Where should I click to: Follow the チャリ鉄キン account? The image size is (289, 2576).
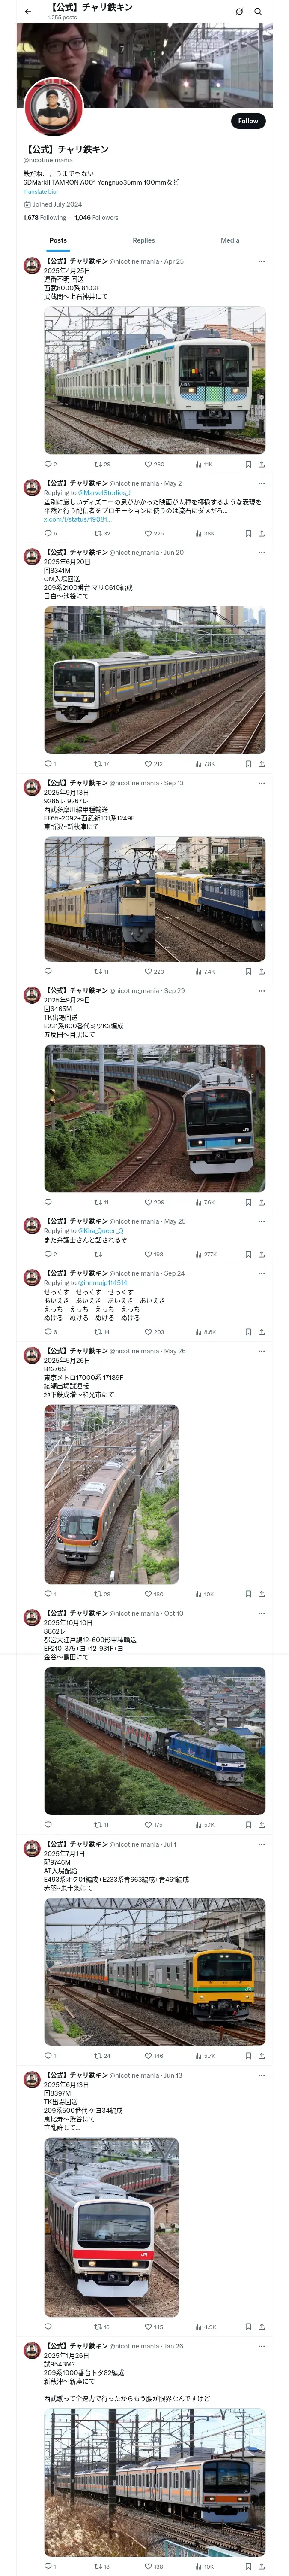pos(248,121)
